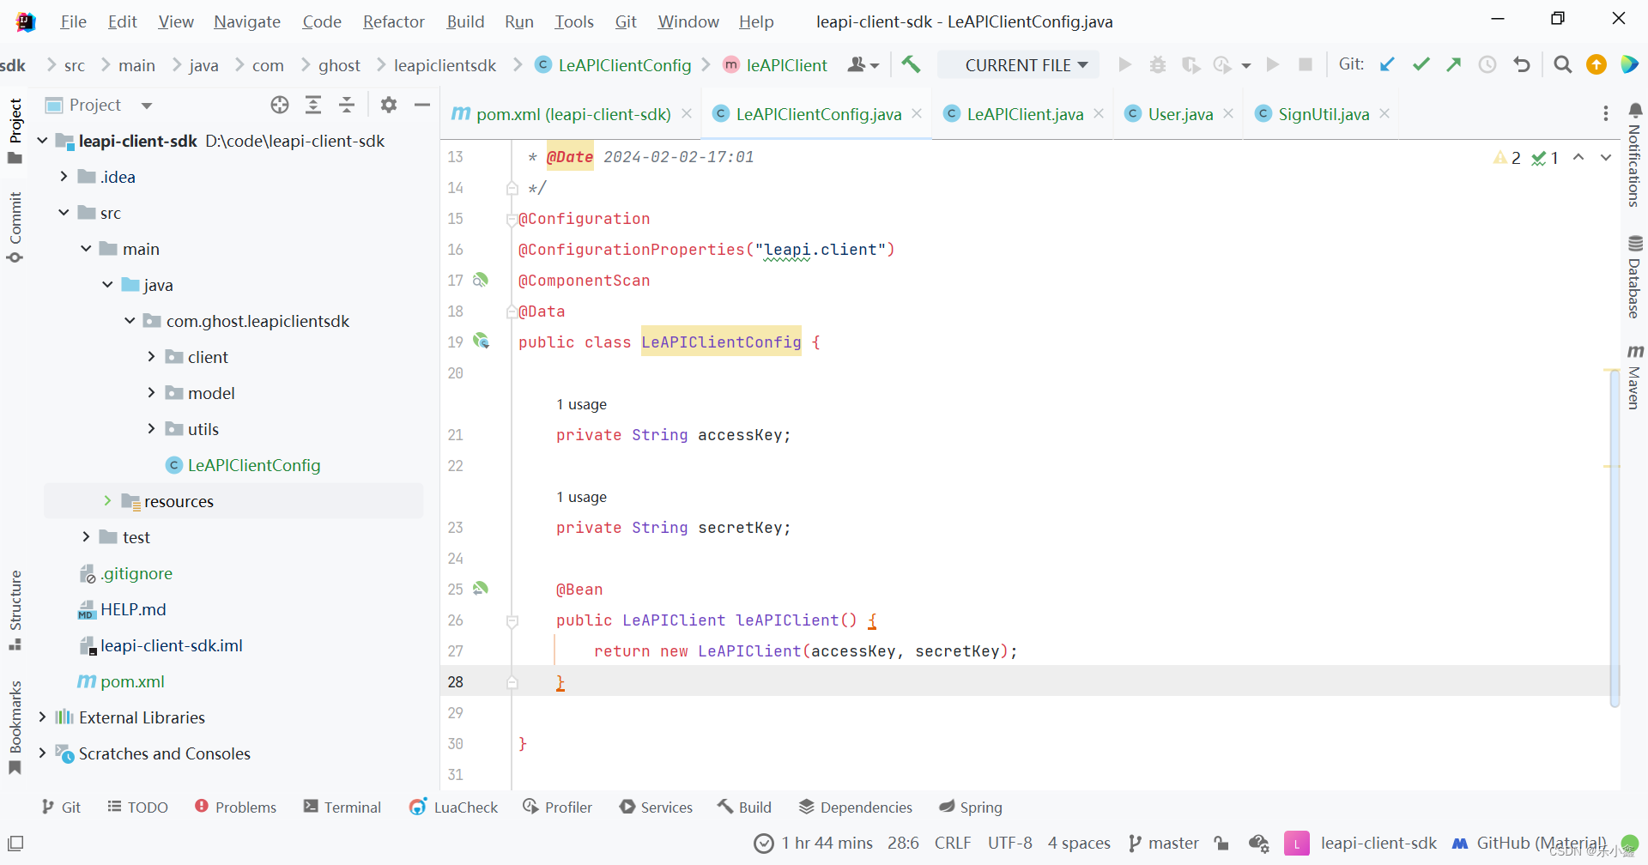Switch to the SignUtil.java tab
The height and width of the screenshot is (865, 1648).
pyautogui.click(x=1322, y=113)
